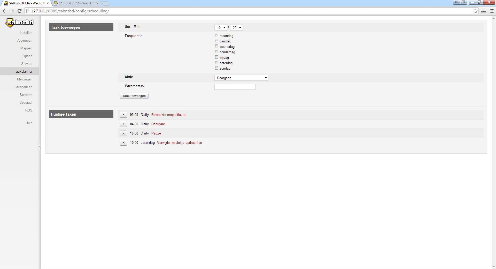
Task: Open Instellen in the sidebar
Action: click(x=26, y=33)
